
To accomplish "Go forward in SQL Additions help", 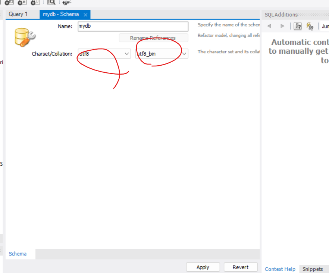I will 282,26.
